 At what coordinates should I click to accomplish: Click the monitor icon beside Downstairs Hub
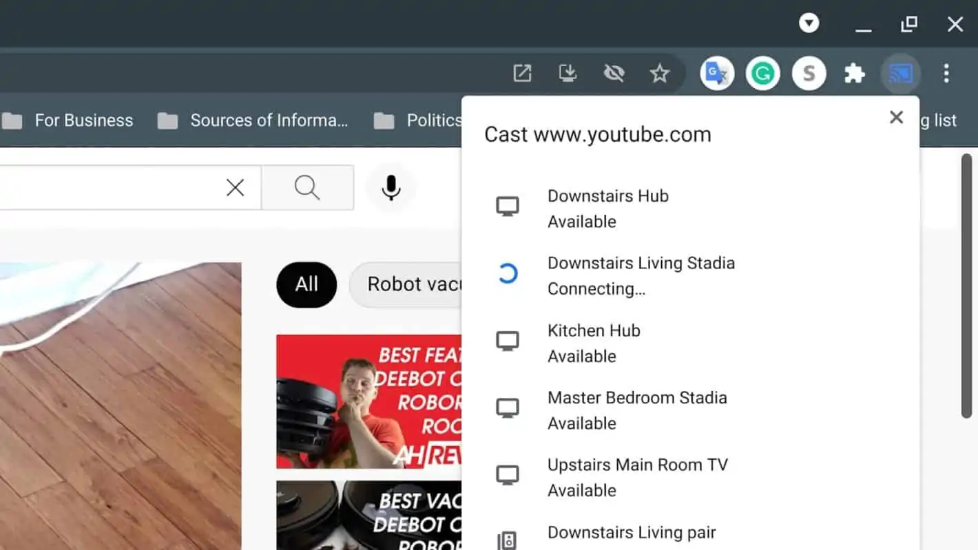click(508, 207)
